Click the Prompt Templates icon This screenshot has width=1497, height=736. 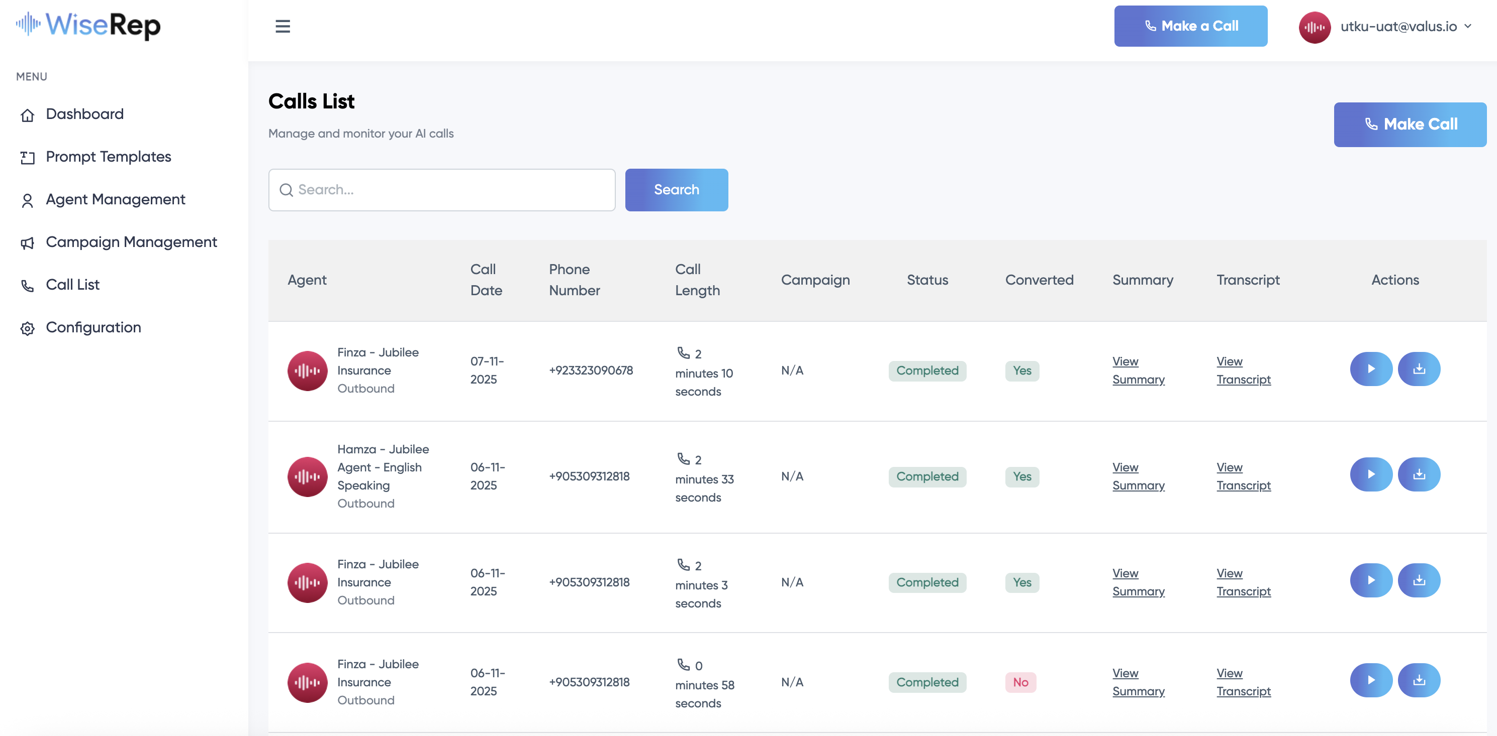pyautogui.click(x=27, y=157)
